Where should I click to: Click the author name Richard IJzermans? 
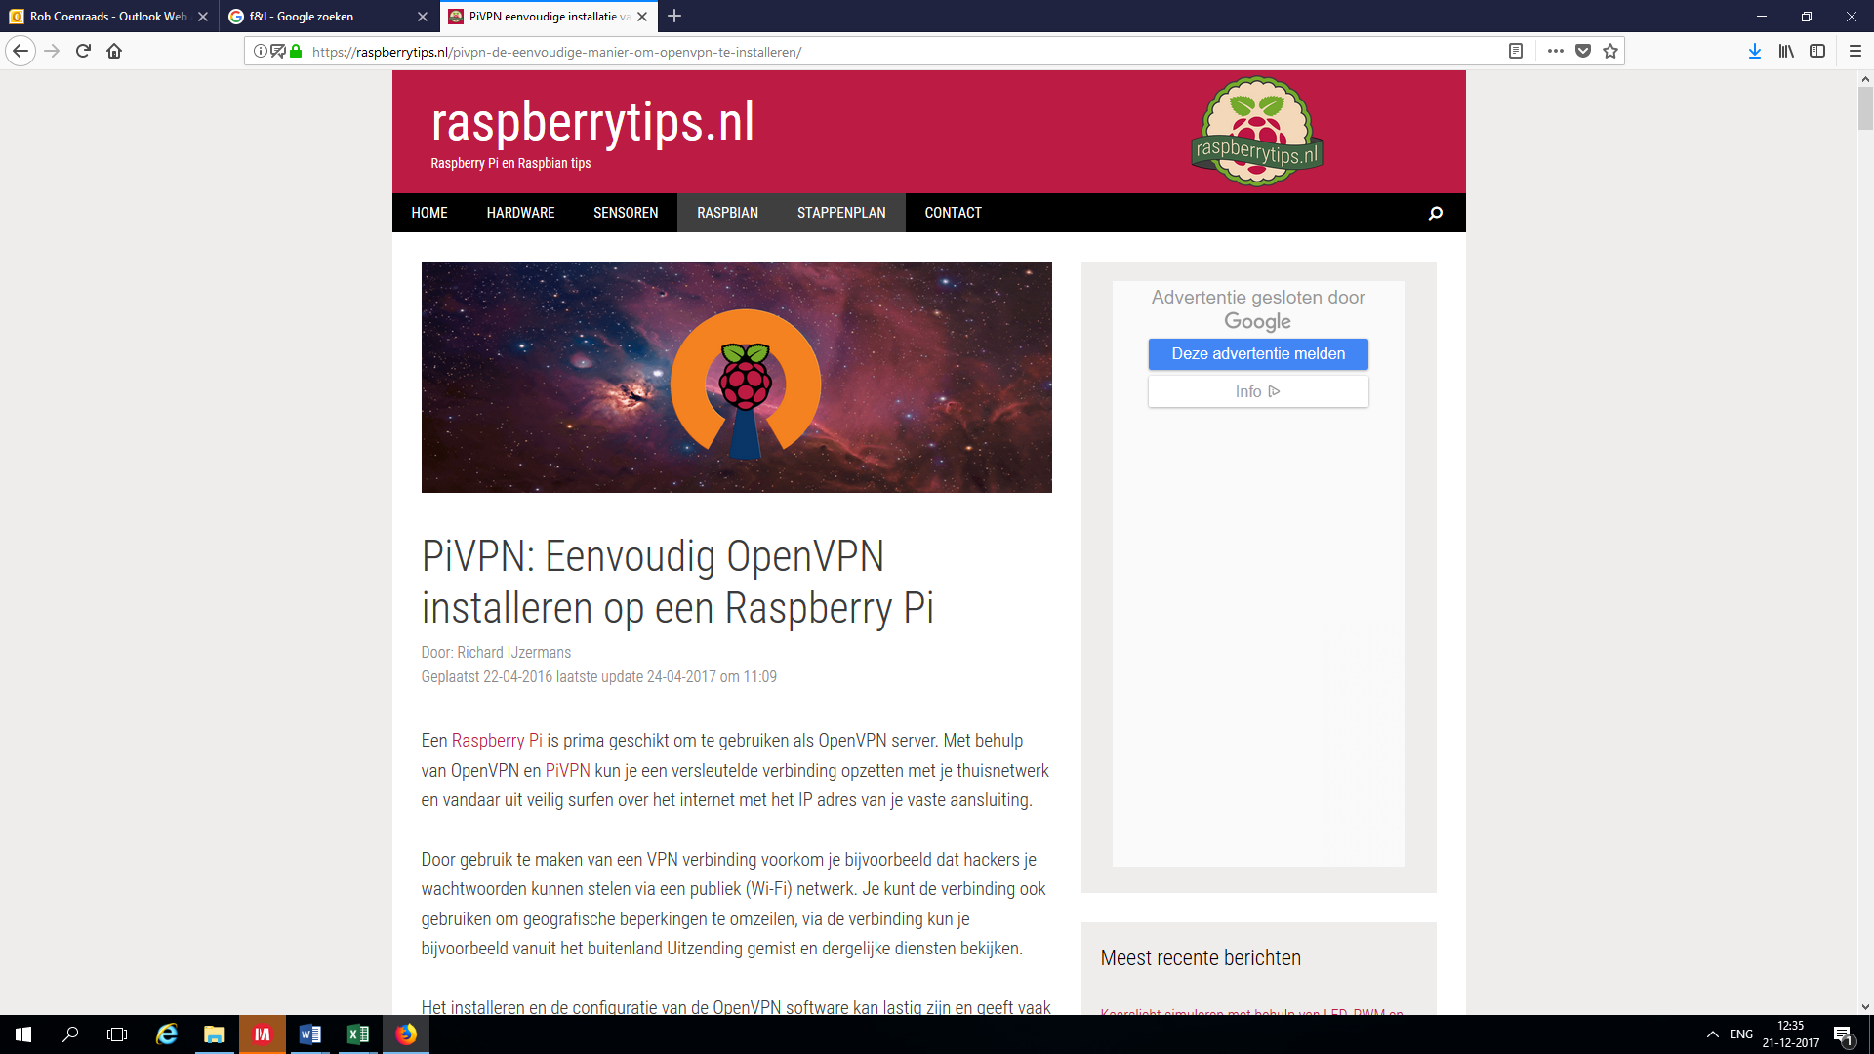click(x=514, y=653)
